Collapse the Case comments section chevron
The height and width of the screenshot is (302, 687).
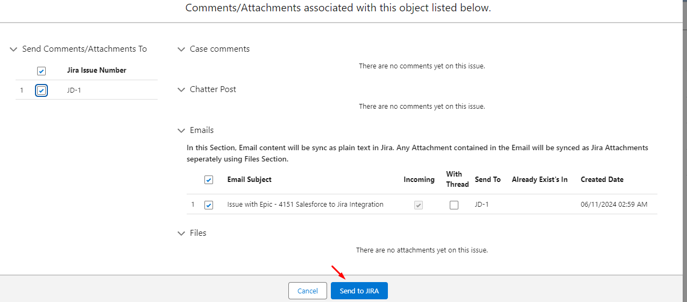coord(181,49)
